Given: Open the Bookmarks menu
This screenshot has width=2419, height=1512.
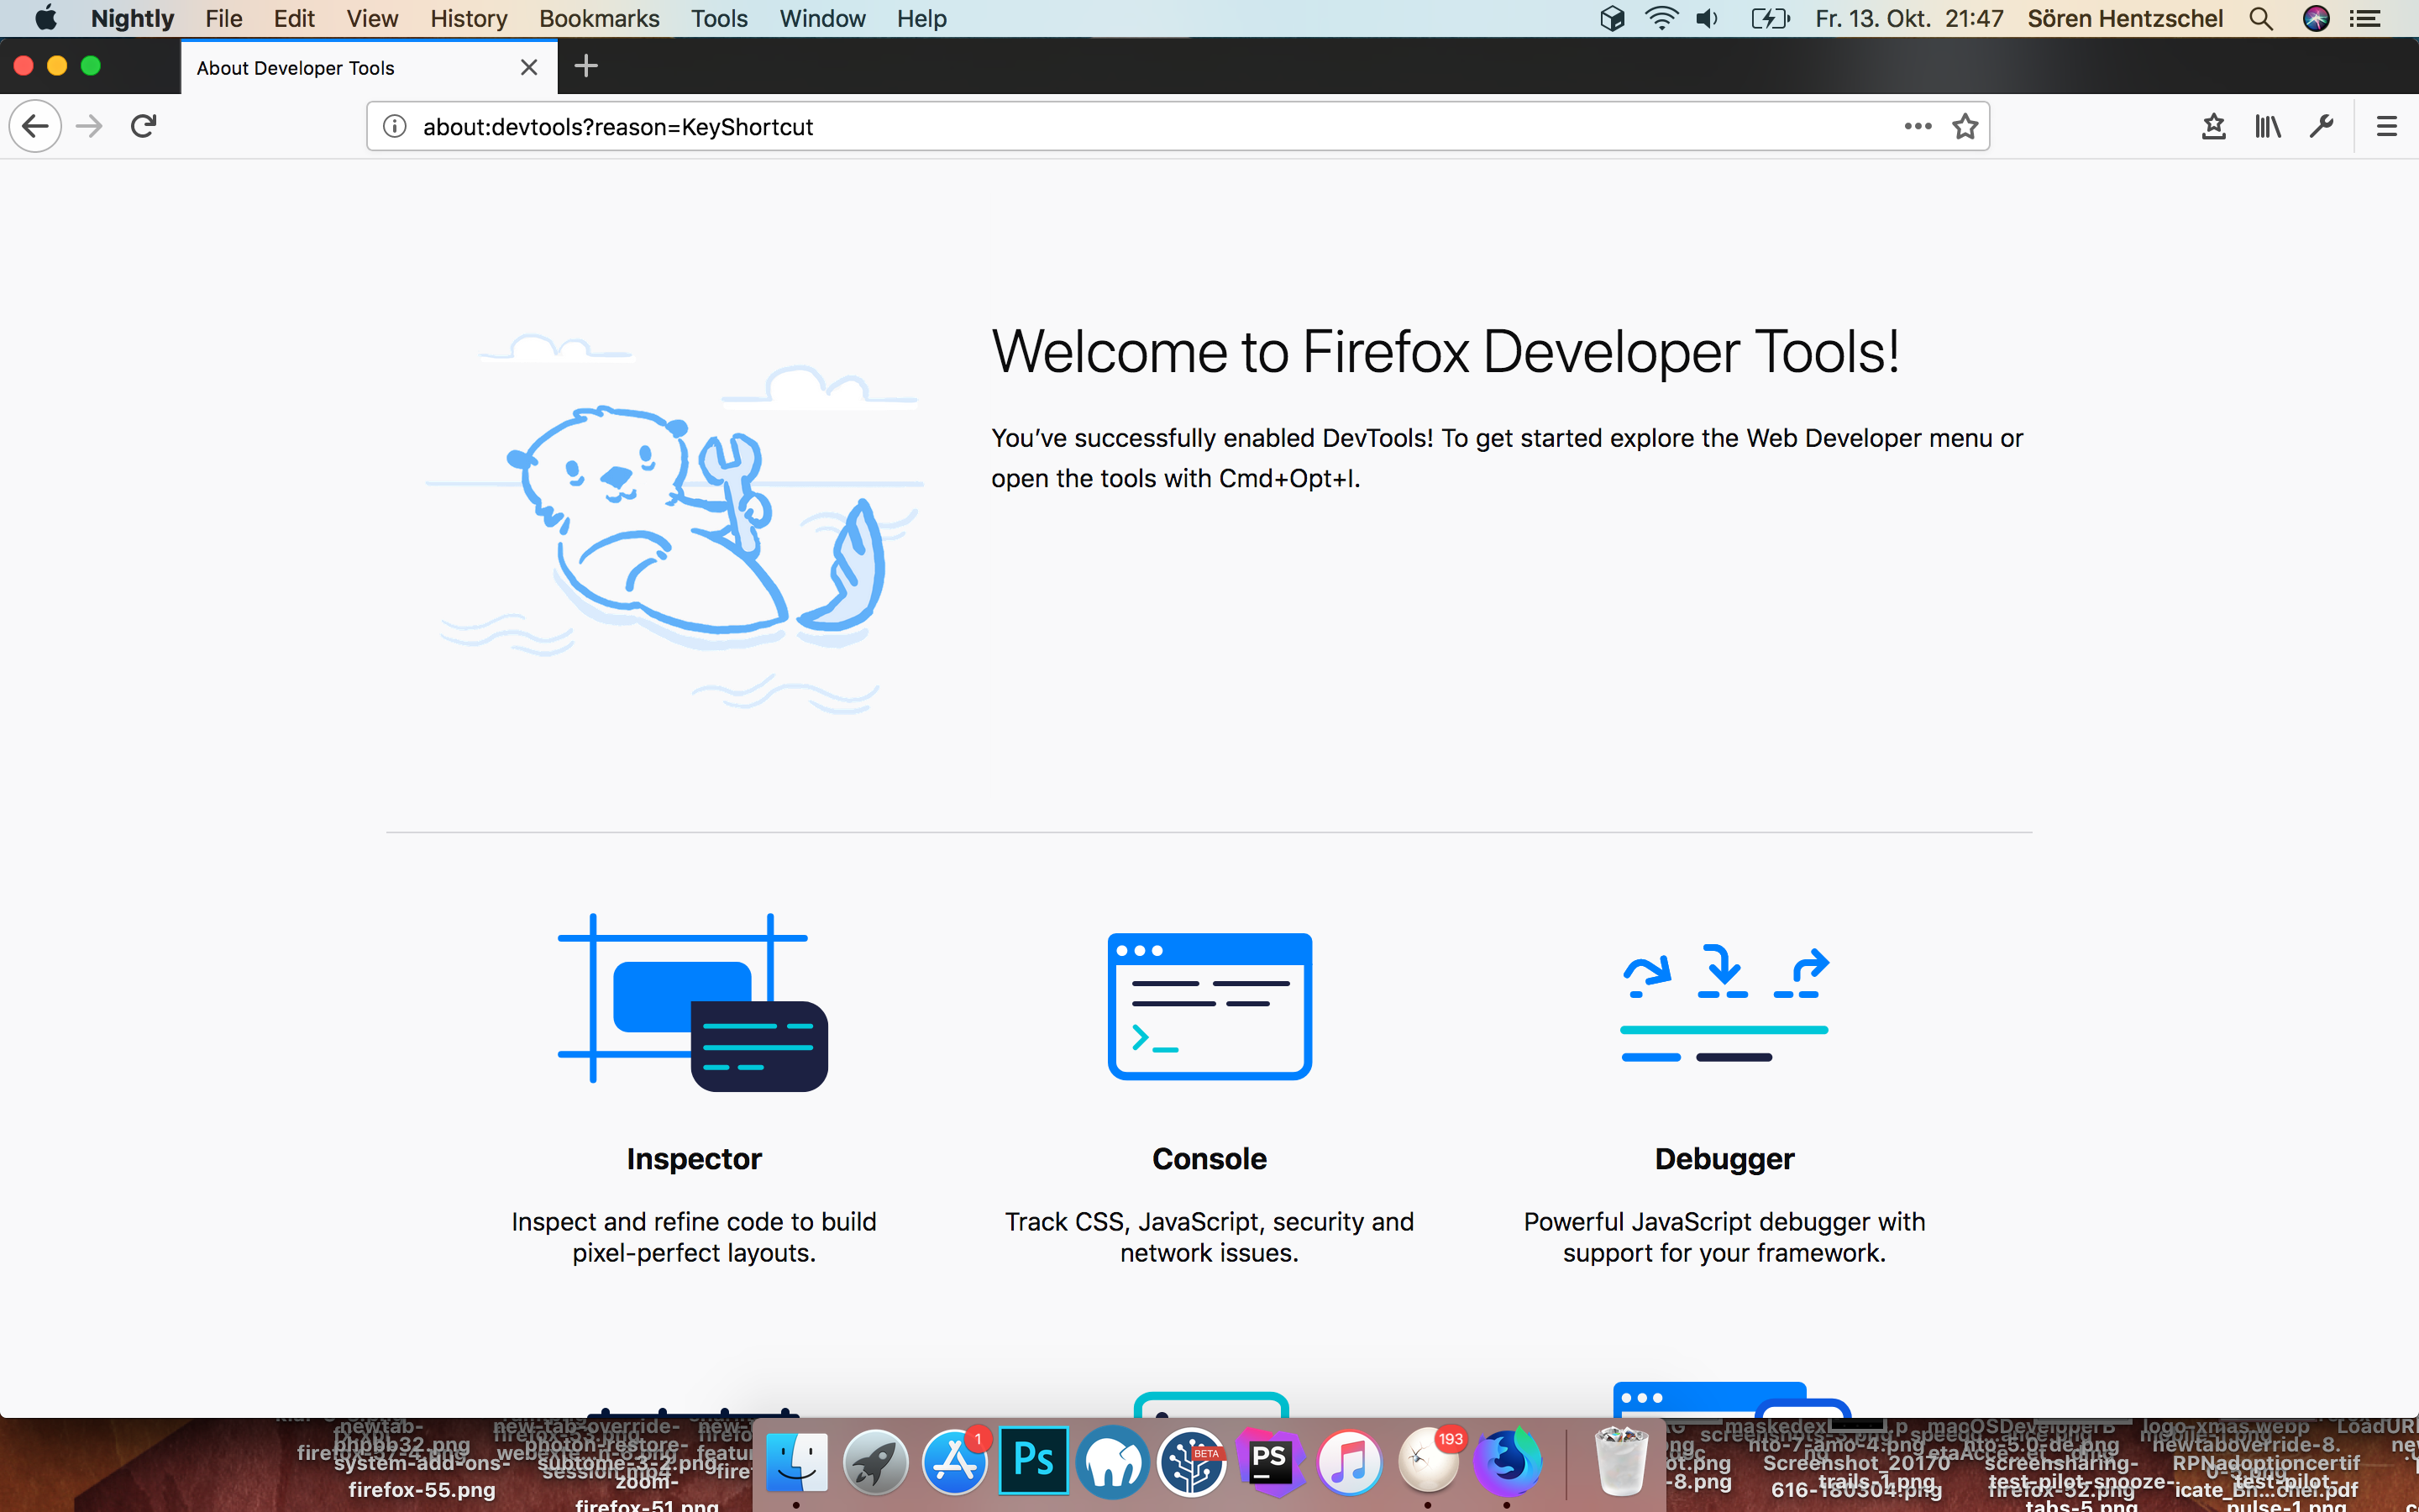Looking at the screenshot, I should [x=599, y=18].
